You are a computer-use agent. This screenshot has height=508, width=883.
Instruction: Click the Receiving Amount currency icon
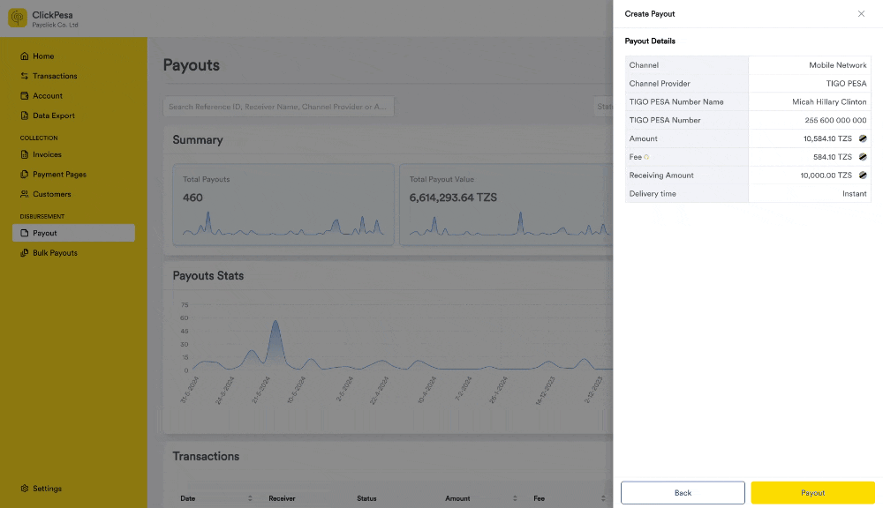pyautogui.click(x=862, y=175)
